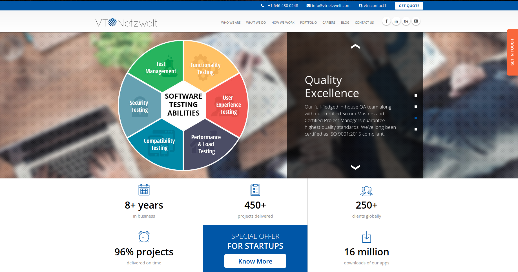The image size is (518, 272).
Task: Open the YouTube social icon
Action: pyautogui.click(x=416, y=21)
